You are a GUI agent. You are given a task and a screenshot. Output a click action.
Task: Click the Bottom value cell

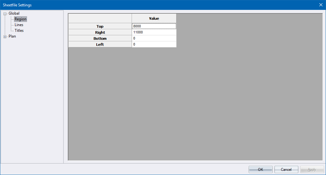pyautogui.click(x=154, y=38)
